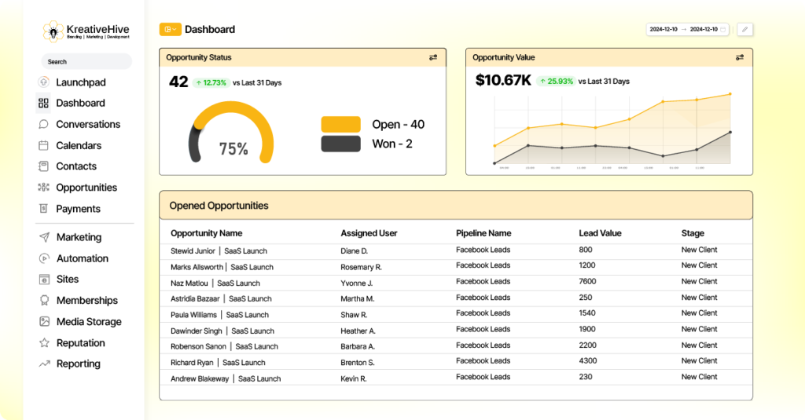This screenshot has width=805, height=420.
Task: Click the Opportunities icon in sidebar
Action: coord(43,188)
